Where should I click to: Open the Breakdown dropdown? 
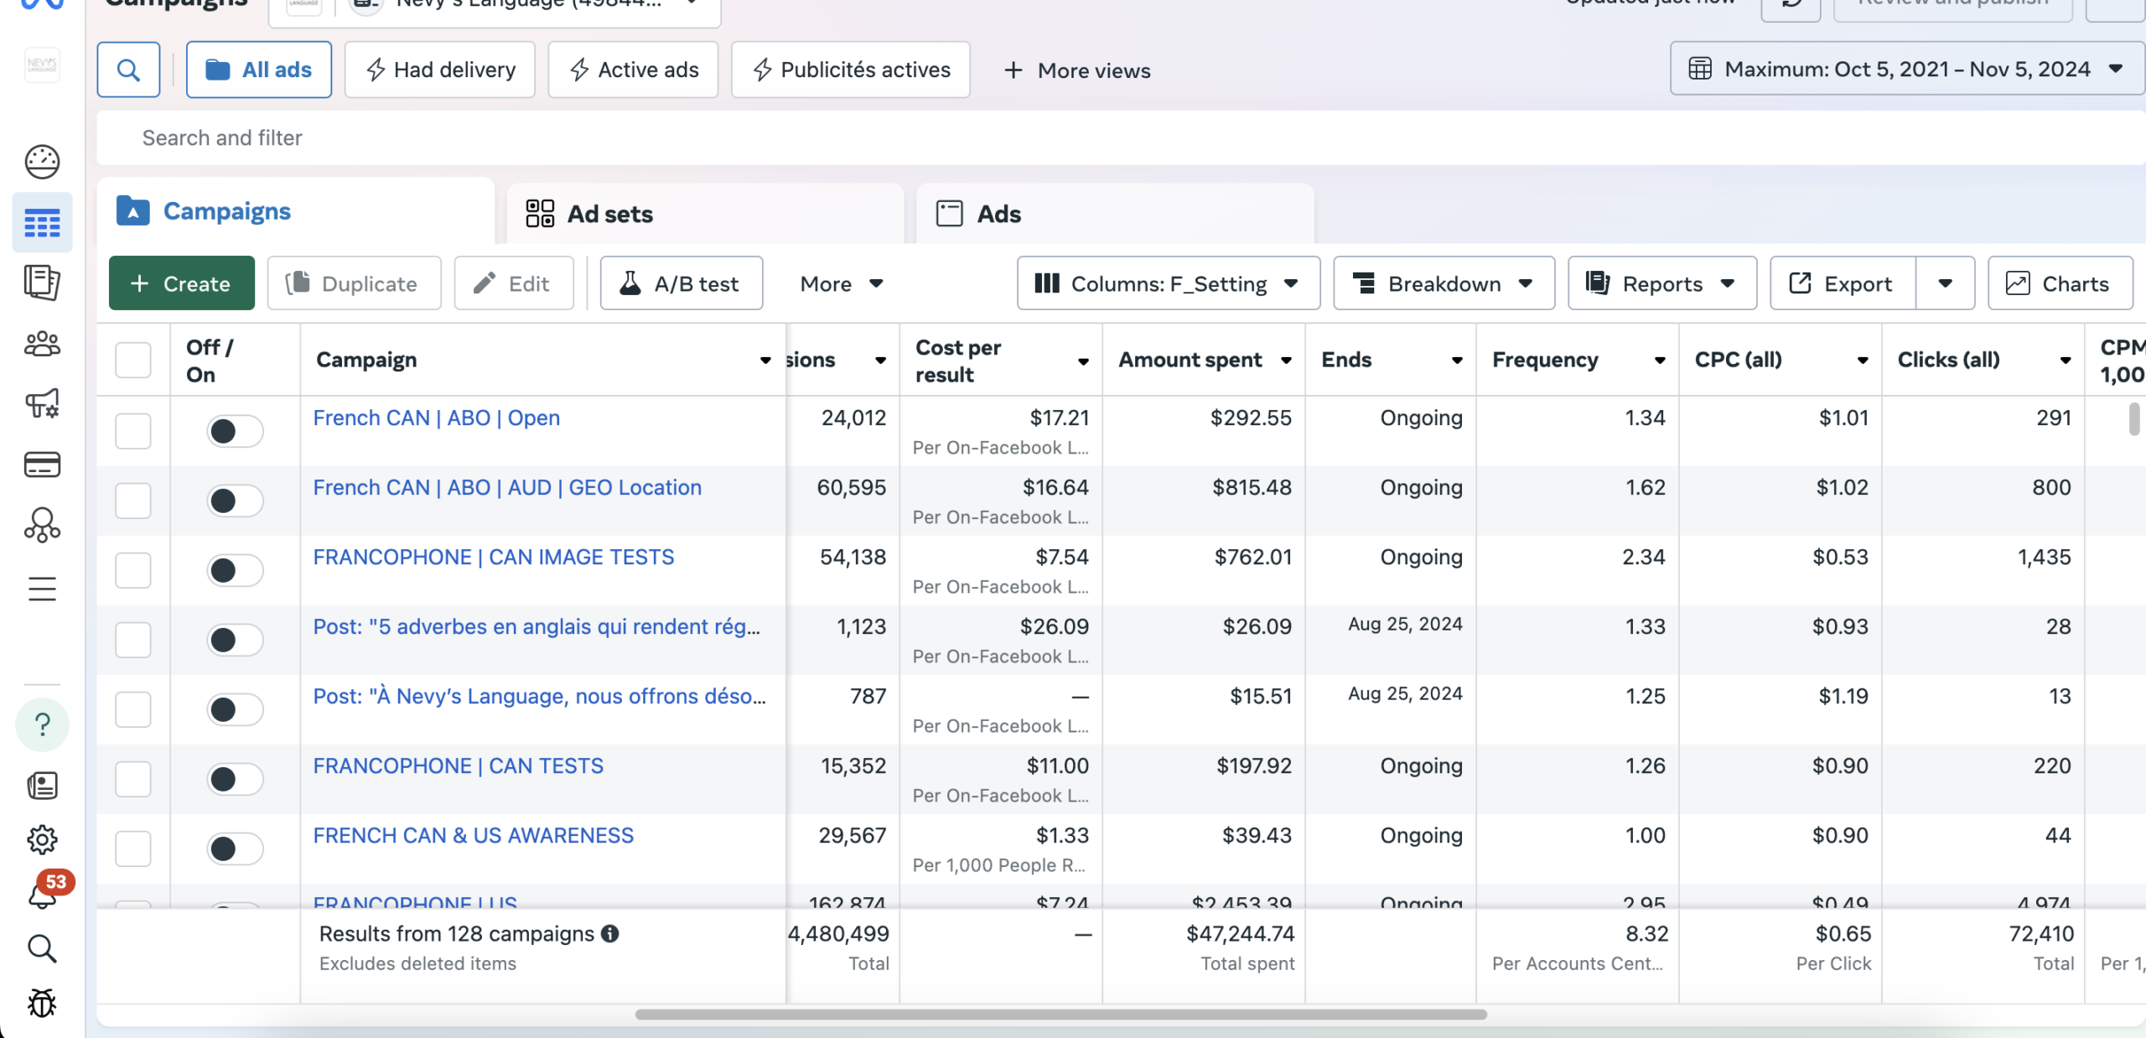(1444, 283)
